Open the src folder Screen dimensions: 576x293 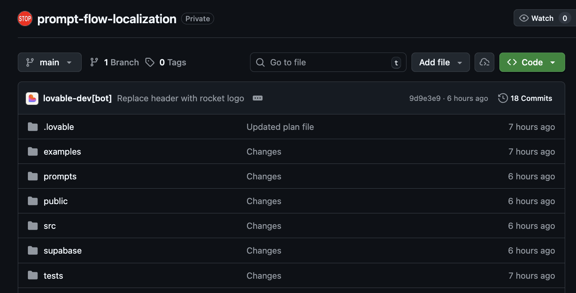[50, 226]
